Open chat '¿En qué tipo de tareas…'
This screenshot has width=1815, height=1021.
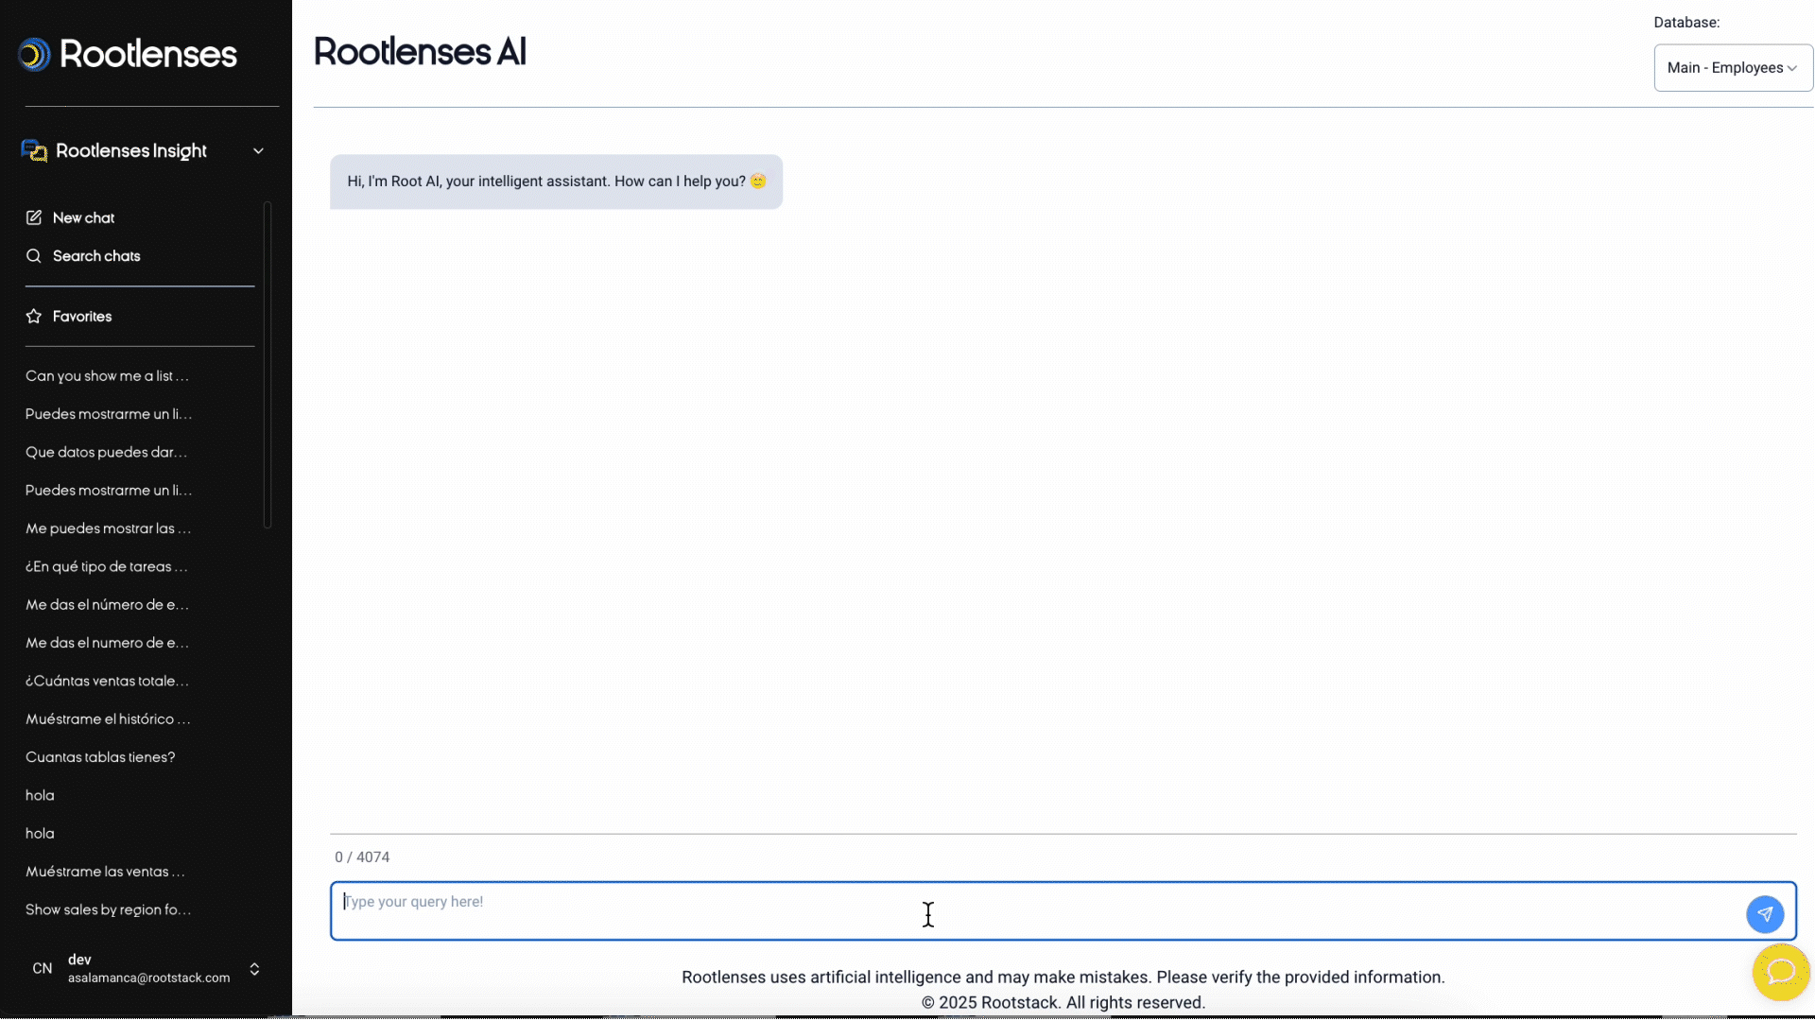(106, 567)
